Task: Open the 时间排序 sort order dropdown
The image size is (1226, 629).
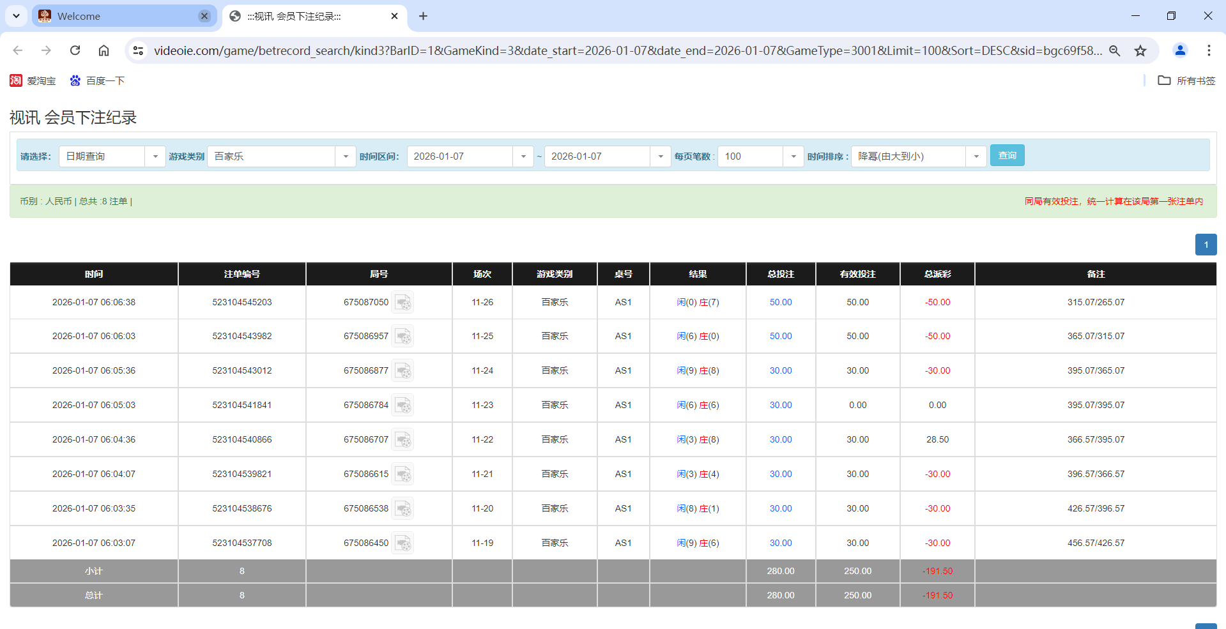Action: (x=976, y=156)
